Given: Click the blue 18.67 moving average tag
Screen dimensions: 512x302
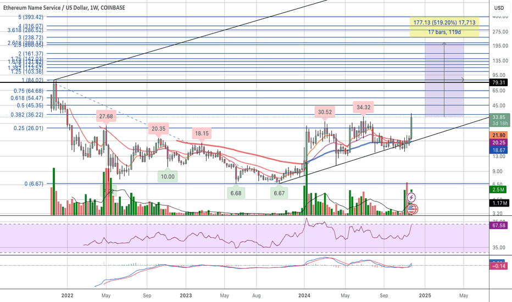Looking at the screenshot, I should [499, 150].
